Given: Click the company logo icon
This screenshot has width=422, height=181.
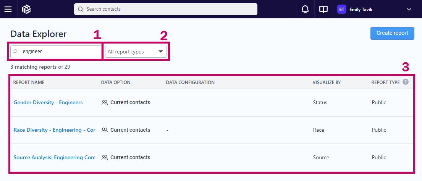Looking at the screenshot, I should click(26, 9).
